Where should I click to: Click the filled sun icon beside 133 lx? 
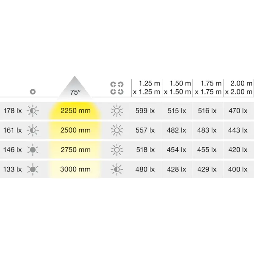coord(33,169)
